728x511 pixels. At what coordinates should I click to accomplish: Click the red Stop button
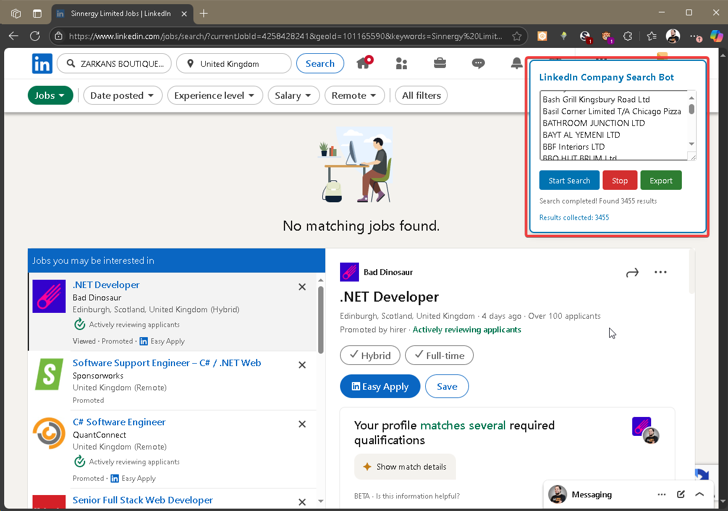tap(620, 180)
